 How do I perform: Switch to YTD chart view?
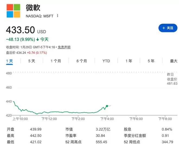pyautogui.click(x=106, y=61)
